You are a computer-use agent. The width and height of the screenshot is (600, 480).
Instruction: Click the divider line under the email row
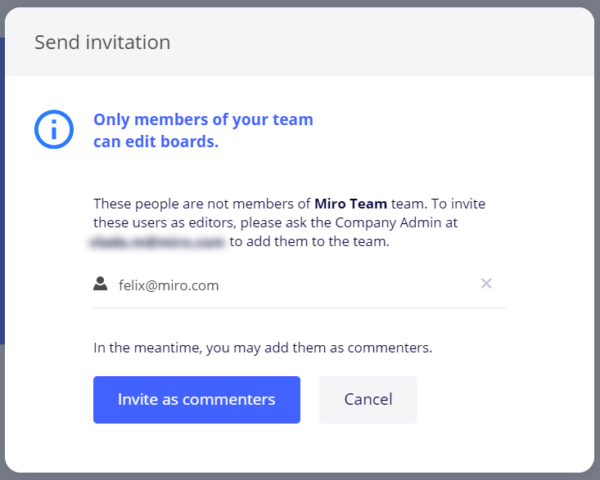pos(299,307)
